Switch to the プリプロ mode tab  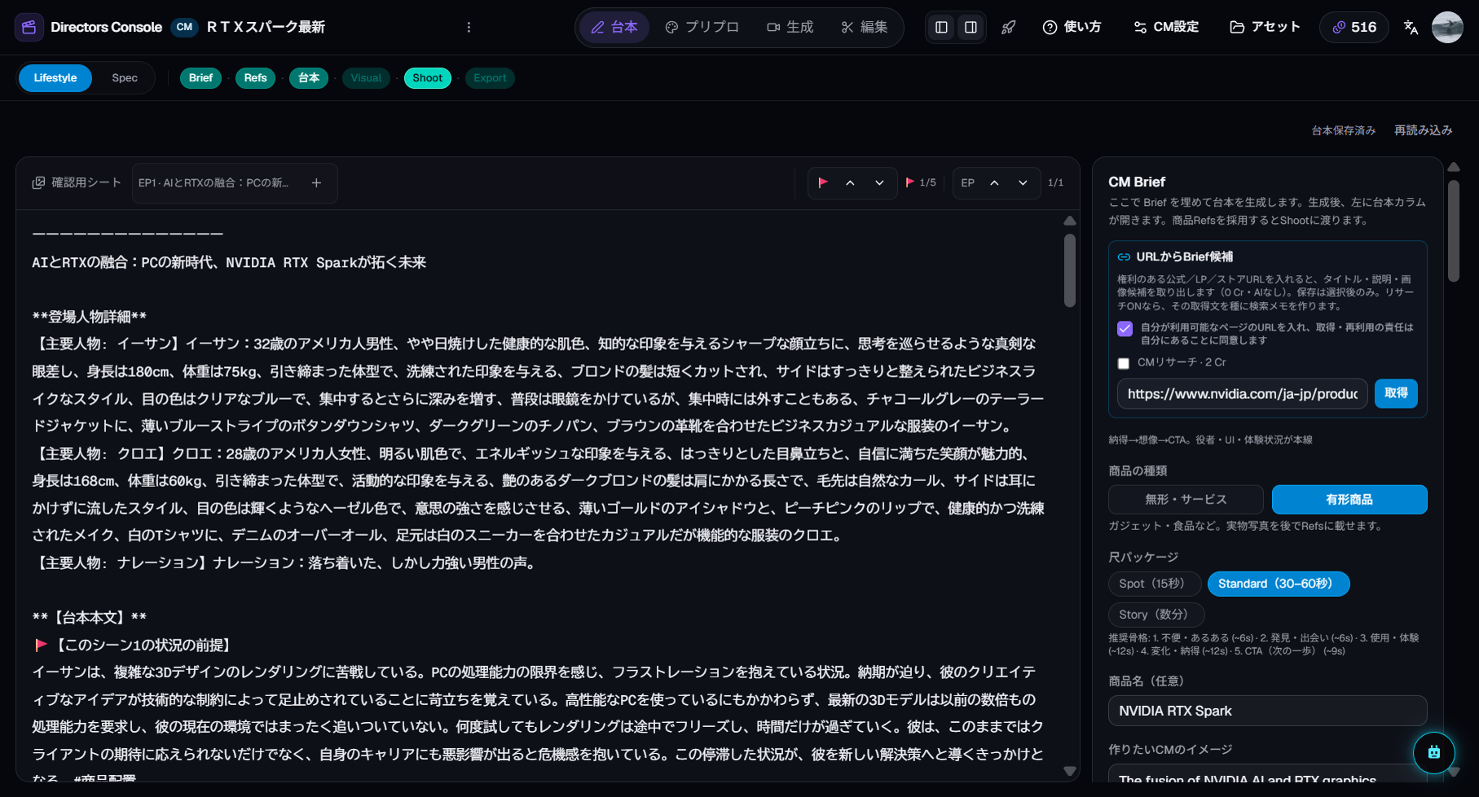click(x=702, y=27)
